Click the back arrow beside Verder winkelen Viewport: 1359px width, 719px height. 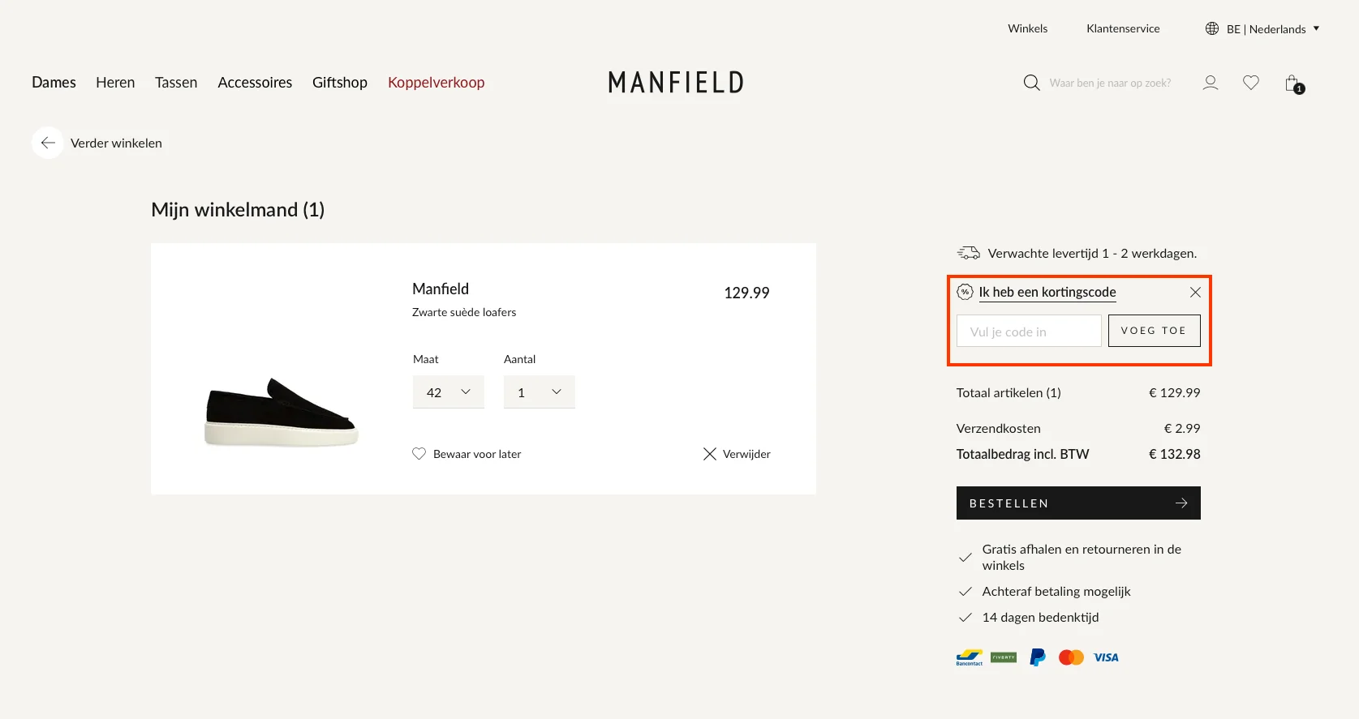click(x=47, y=142)
